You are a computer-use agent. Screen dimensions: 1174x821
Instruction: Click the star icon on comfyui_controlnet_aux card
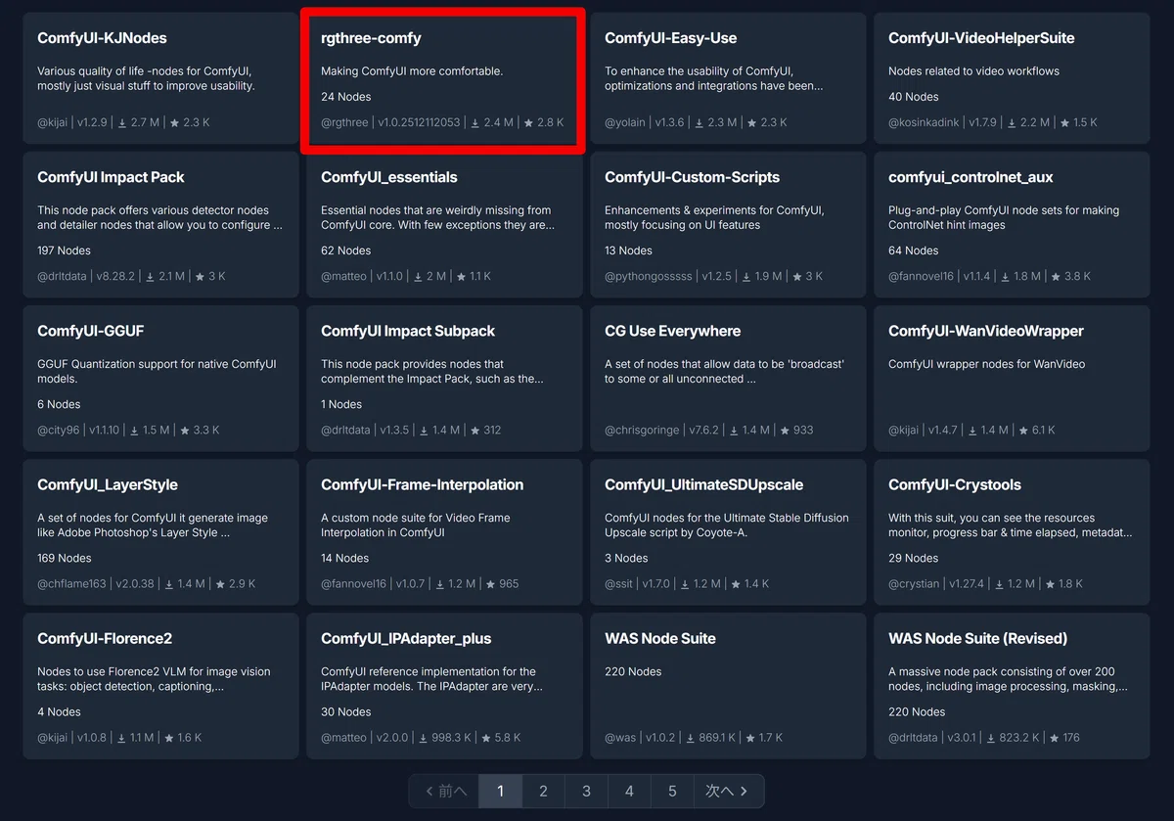(1056, 277)
